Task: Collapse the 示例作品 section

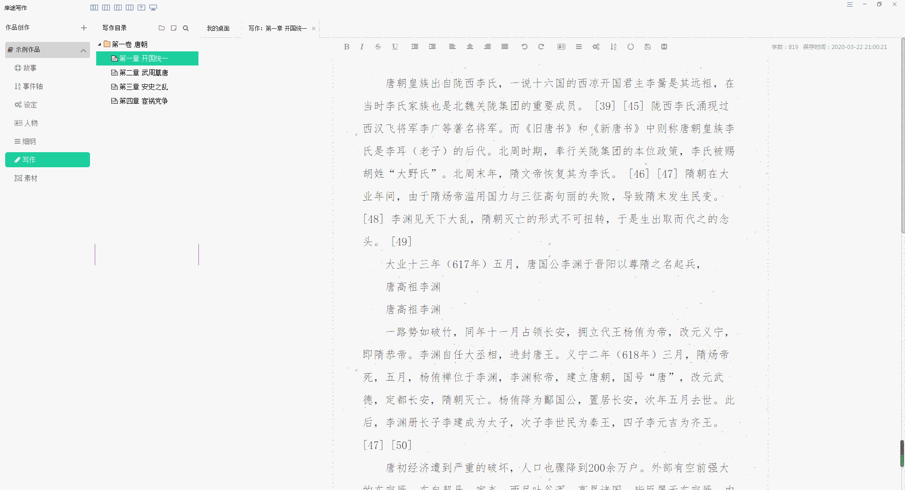Action: pos(83,49)
